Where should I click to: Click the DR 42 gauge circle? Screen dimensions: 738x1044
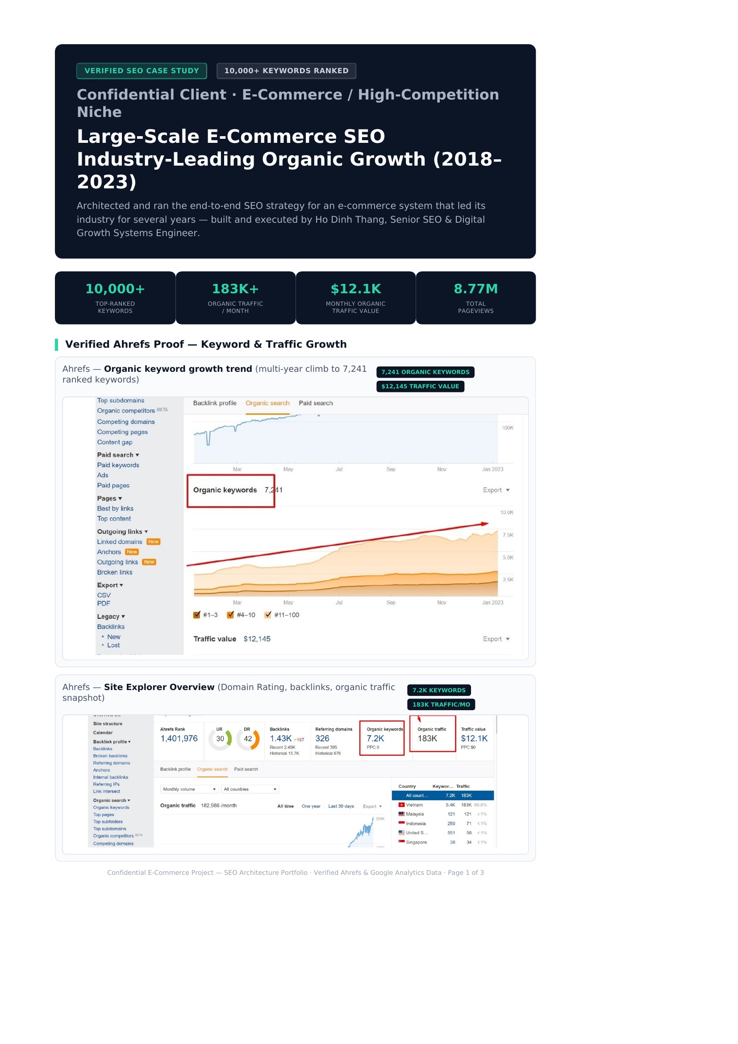pyautogui.click(x=248, y=739)
